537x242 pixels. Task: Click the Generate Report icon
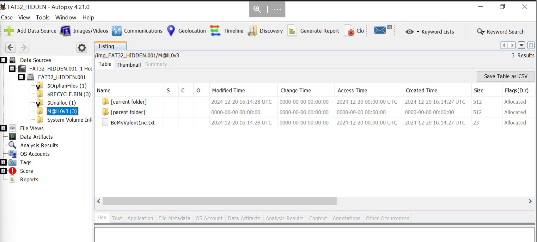292,31
